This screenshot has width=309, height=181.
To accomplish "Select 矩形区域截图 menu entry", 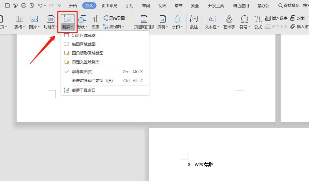I will coord(84,35).
